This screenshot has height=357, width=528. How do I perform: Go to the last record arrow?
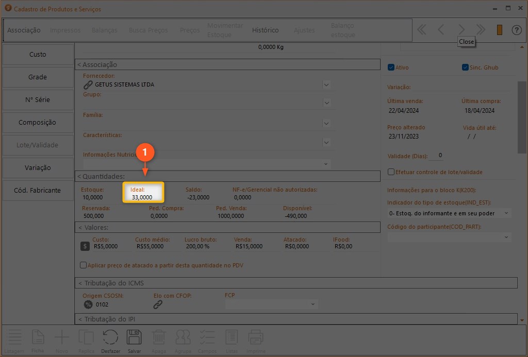pos(481,30)
